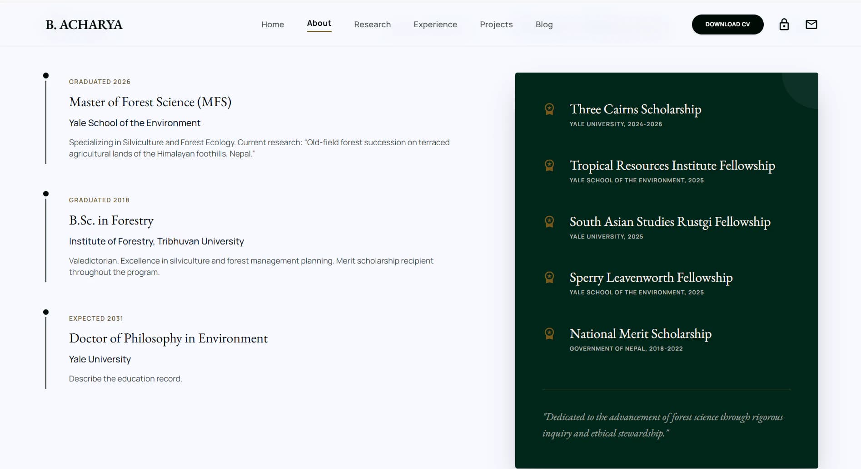The width and height of the screenshot is (861, 469).
Task: Click Yale School of the Environment under the MFS degree
Action: [134, 123]
